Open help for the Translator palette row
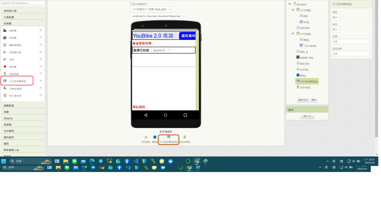The height and width of the screenshot is (214, 381). [41, 88]
